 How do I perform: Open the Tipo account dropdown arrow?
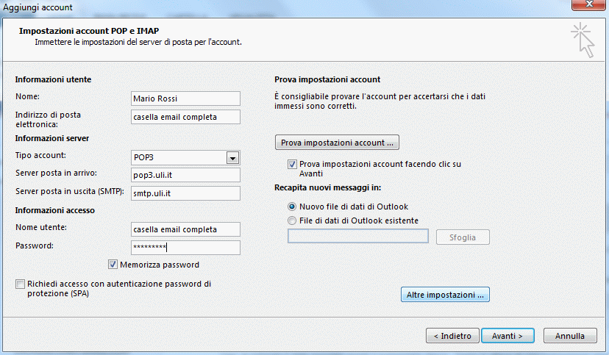click(x=232, y=157)
